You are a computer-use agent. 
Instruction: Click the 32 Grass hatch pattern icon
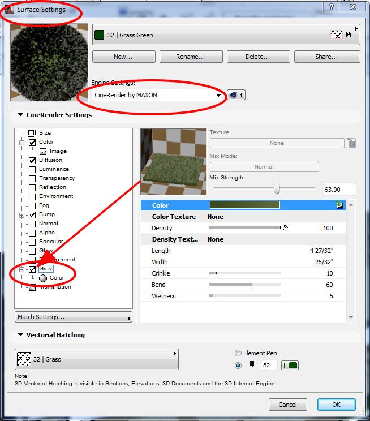(x=24, y=359)
